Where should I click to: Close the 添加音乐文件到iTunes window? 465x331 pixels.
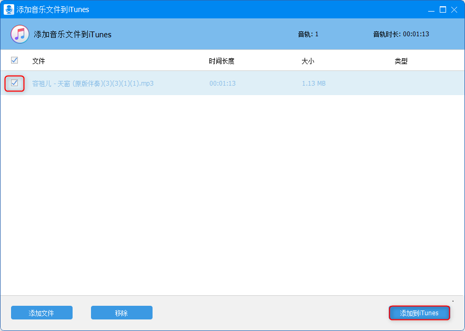pyautogui.click(x=454, y=10)
